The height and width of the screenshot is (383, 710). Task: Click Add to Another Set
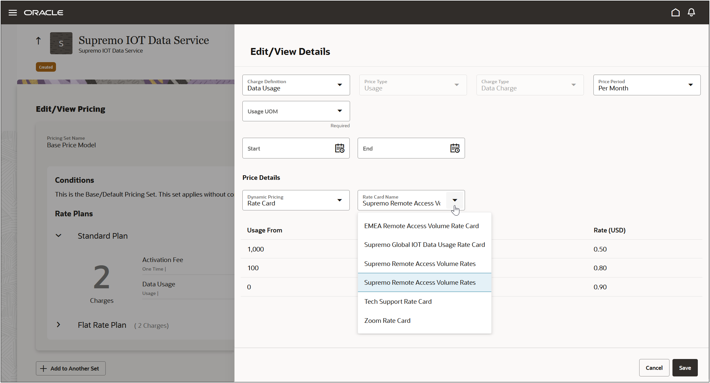pos(70,368)
